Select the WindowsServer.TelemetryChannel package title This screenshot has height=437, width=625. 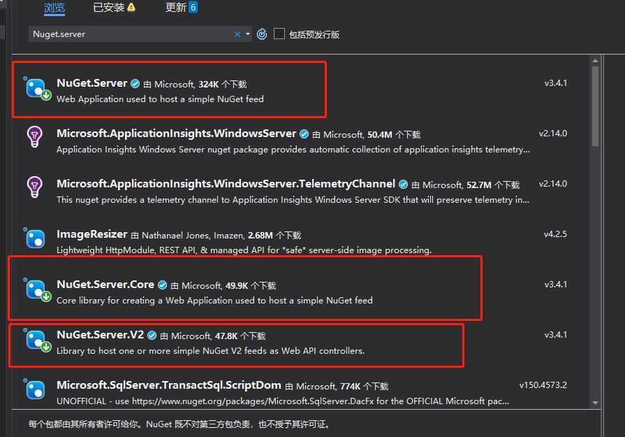(226, 184)
